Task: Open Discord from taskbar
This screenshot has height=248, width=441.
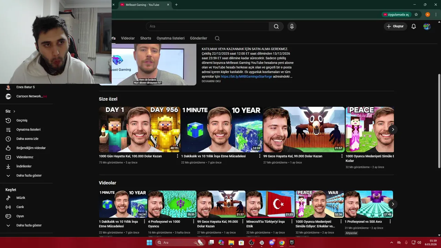Action: click(x=272, y=242)
